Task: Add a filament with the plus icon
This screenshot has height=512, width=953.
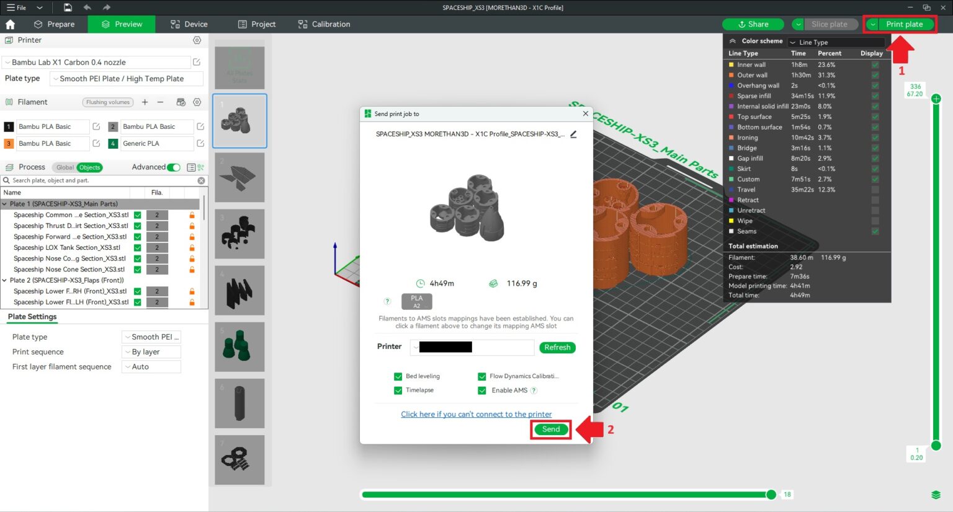Action: pos(144,102)
